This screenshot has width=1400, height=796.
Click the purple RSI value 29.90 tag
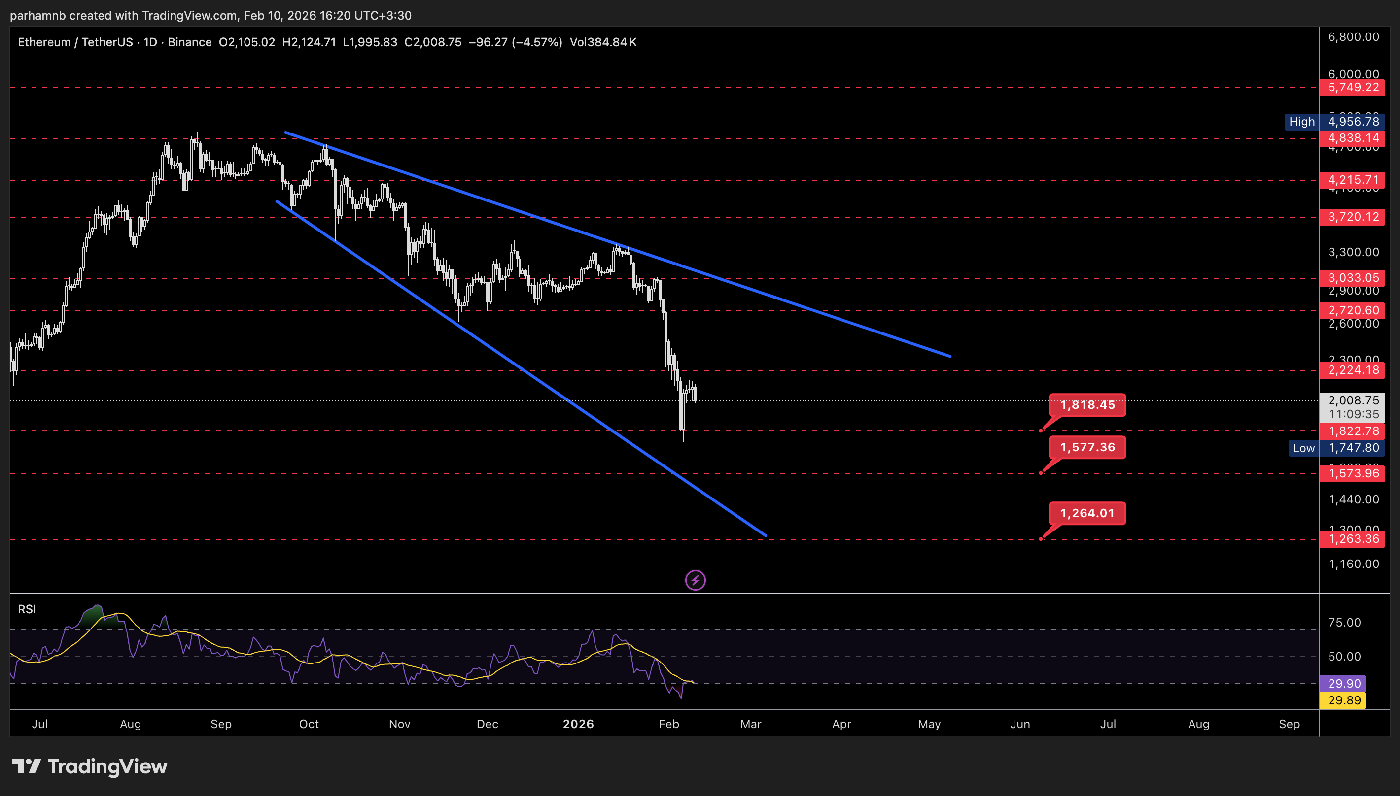[1343, 683]
